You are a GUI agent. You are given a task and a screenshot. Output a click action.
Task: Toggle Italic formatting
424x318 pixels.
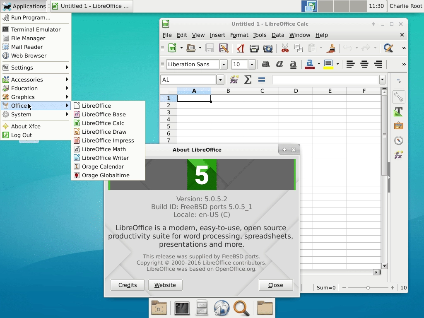(279, 64)
